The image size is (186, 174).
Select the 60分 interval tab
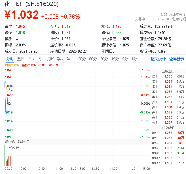click(x=93, y=59)
